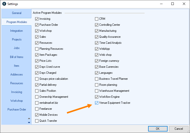Enable the Warehouse Management module
The width and height of the screenshot is (190, 133).
[97, 91]
